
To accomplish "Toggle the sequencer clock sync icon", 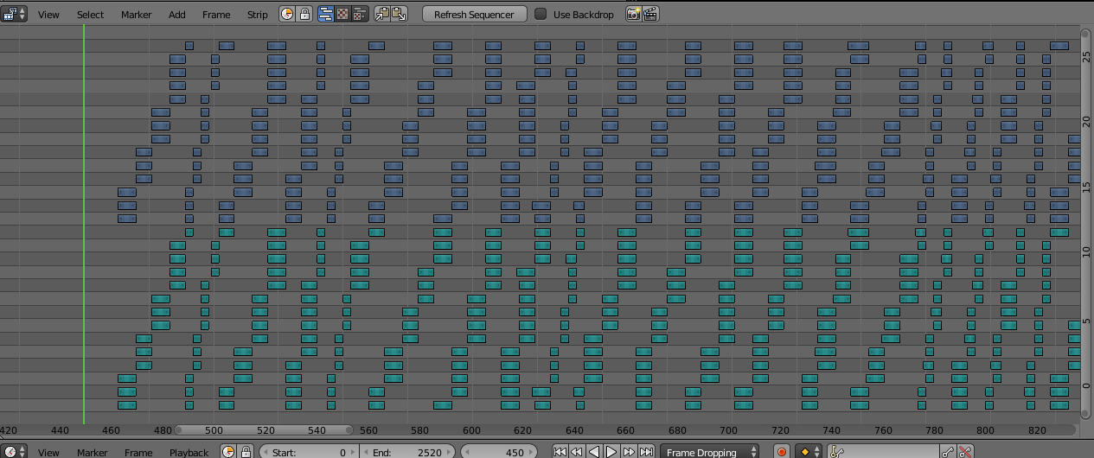I will click(287, 14).
